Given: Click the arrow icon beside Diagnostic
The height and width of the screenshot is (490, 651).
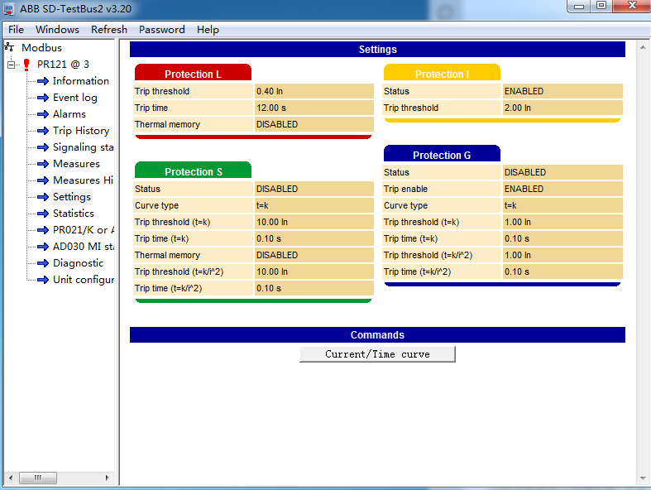Looking at the screenshot, I should 43,263.
